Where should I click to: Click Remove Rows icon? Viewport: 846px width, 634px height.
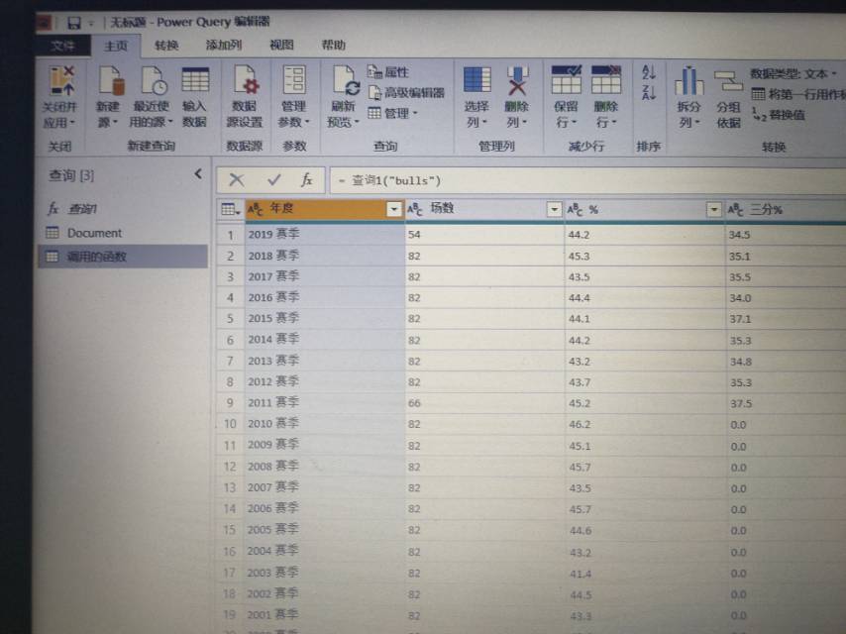pos(605,80)
